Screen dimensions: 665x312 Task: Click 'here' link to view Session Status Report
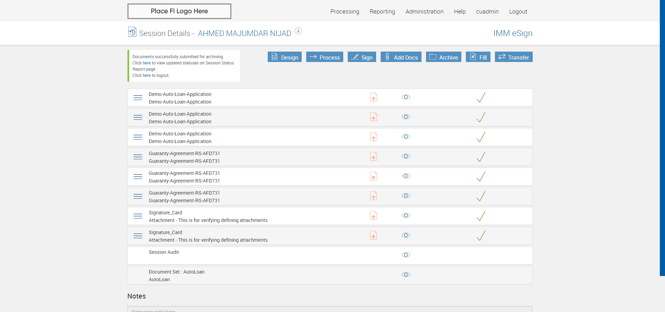coord(147,63)
